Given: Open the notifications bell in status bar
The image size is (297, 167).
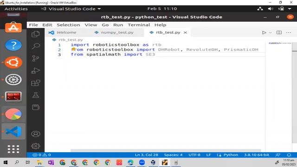Looking at the screenshot, I should pyautogui.click(x=289, y=155).
